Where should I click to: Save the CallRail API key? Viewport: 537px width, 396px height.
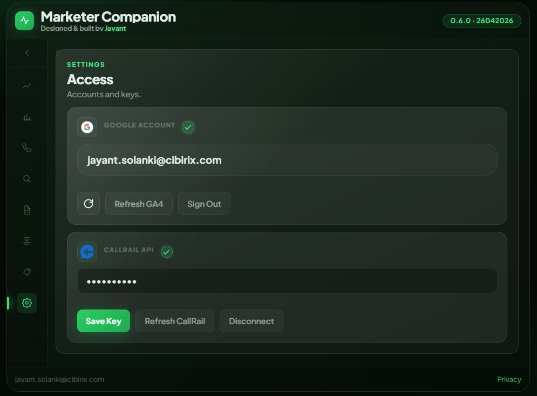click(104, 321)
